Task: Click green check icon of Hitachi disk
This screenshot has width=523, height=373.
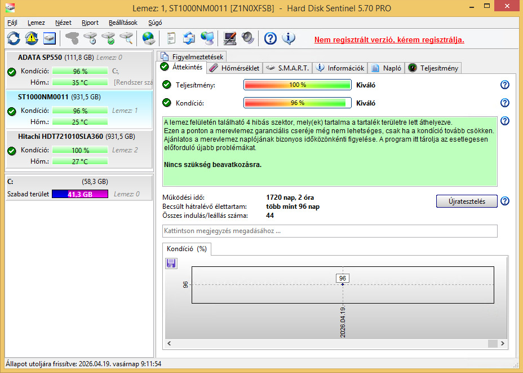Action: pyautogui.click(x=12, y=151)
